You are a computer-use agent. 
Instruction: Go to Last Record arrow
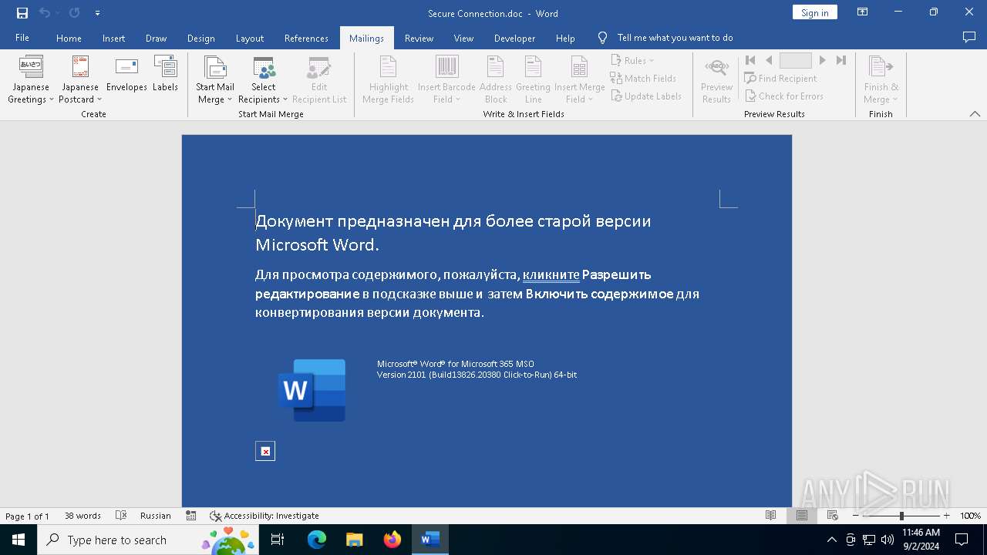pyautogui.click(x=841, y=60)
